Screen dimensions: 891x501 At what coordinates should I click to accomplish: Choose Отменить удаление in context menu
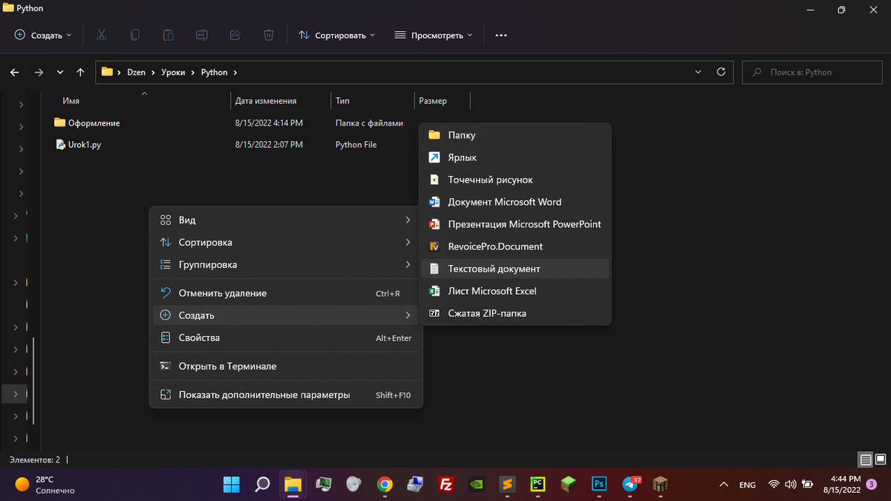pos(286,293)
